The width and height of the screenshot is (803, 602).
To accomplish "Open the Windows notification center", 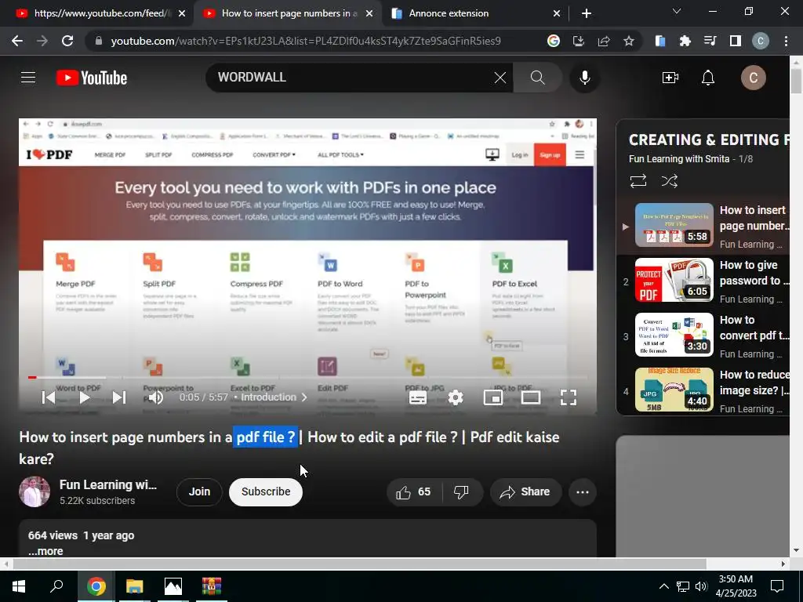I will click(777, 586).
